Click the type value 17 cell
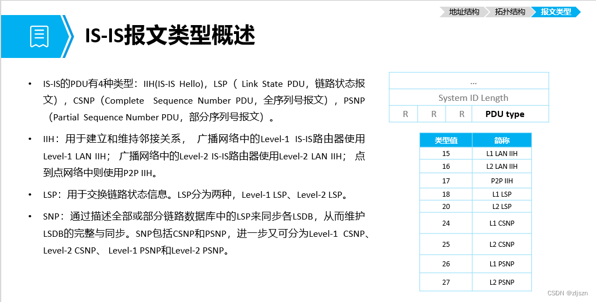The image size is (596, 302). 446,181
